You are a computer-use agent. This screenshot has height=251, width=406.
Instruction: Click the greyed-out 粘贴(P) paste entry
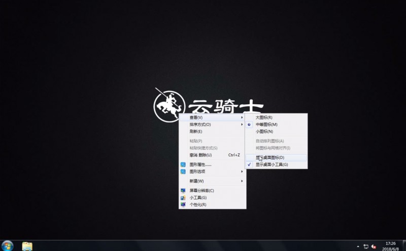coord(212,141)
